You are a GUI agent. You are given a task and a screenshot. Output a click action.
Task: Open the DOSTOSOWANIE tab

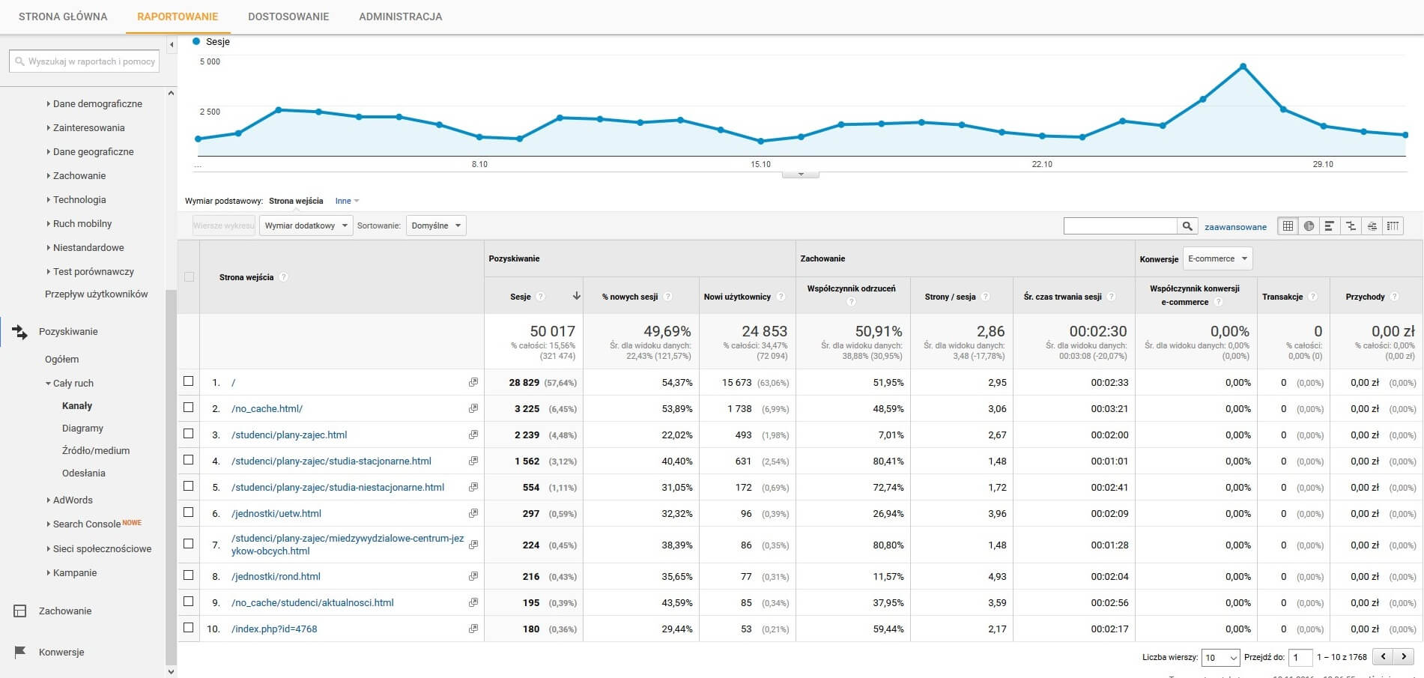click(288, 16)
